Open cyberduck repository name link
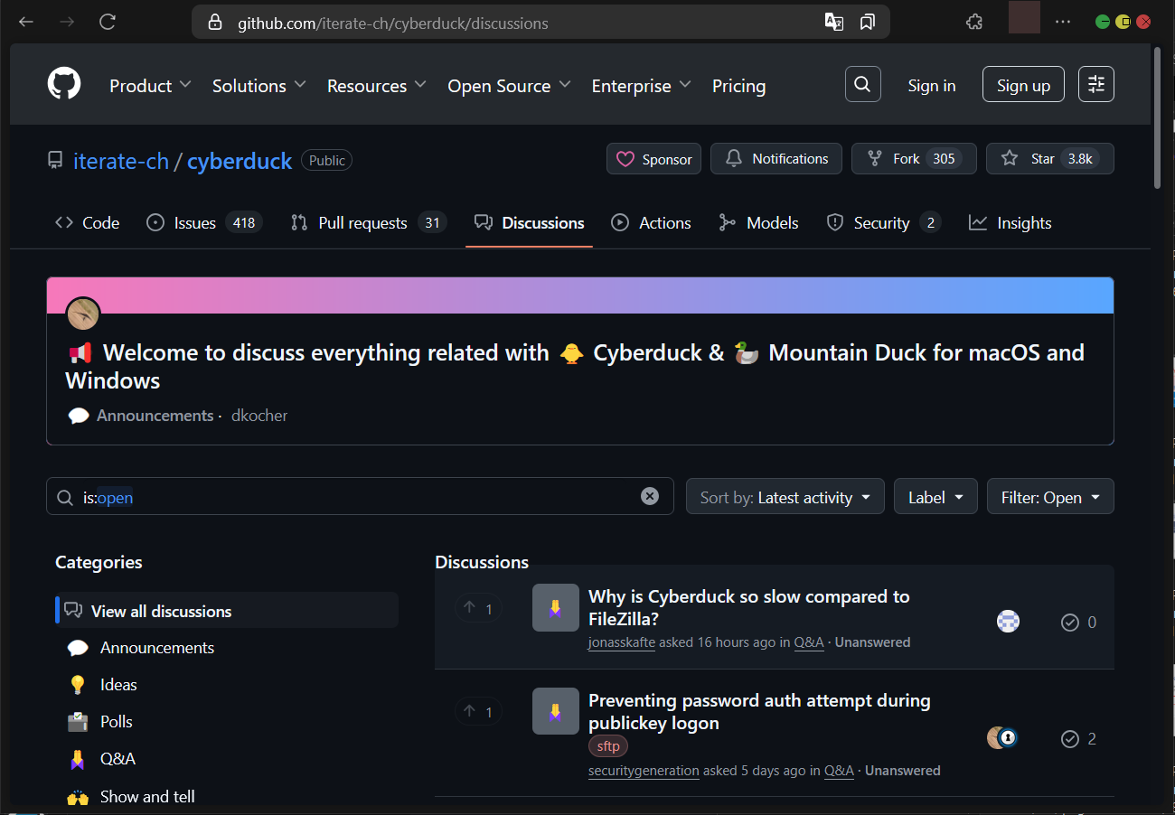Image resolution: width=1175 pixels, height=815 pixels. (240, 161)
